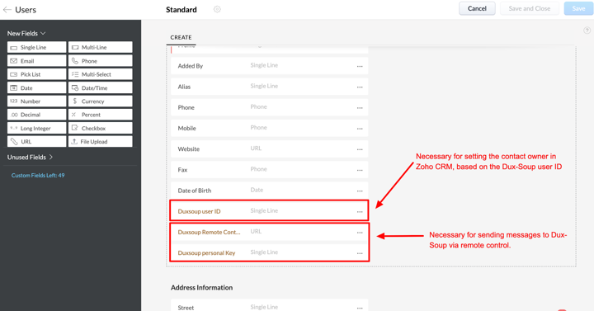Screen dimensions: 594x311
Task: Pick the Date new field
Action: 37,88
